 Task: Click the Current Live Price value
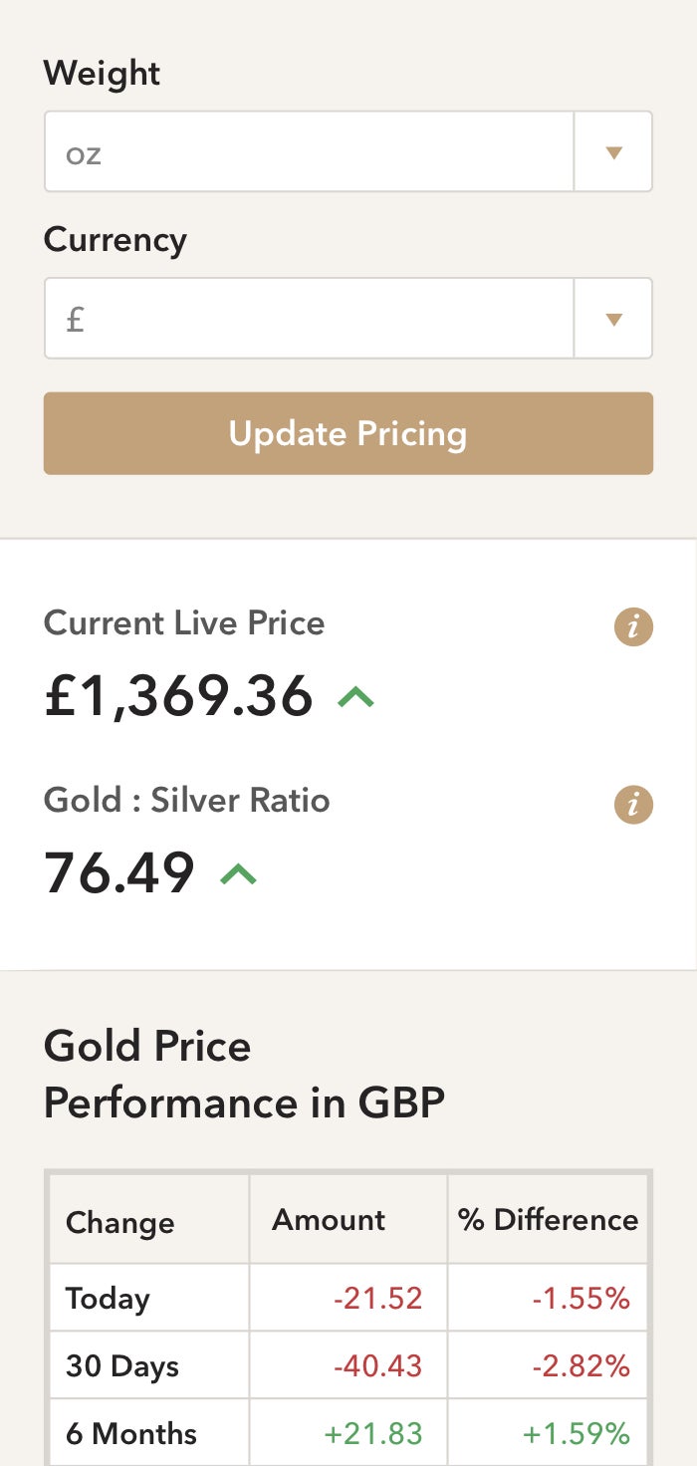(x=179, y=697)
